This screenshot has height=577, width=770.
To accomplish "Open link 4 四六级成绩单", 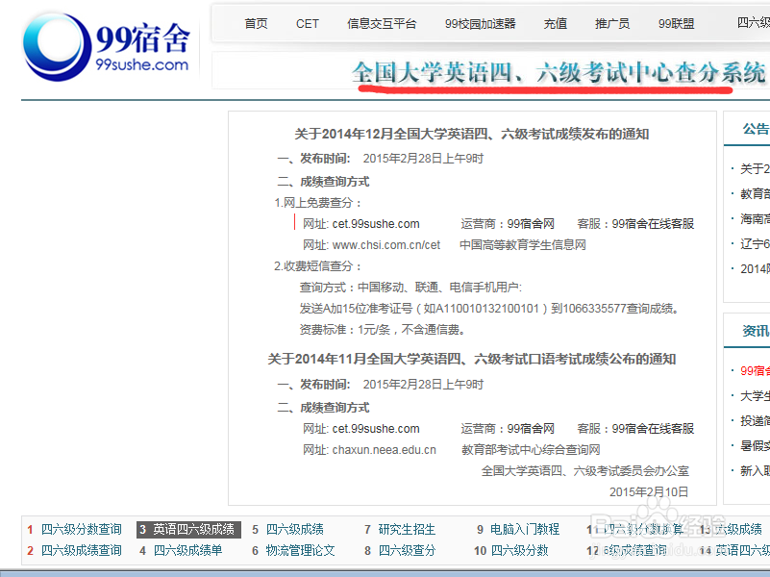I will (x=187, y=550).
